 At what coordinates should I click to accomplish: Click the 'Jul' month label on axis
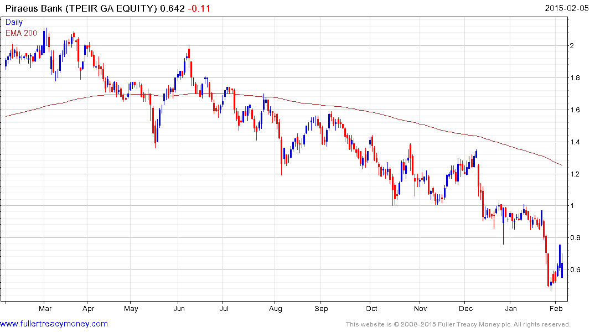click(x=224, y=308)
